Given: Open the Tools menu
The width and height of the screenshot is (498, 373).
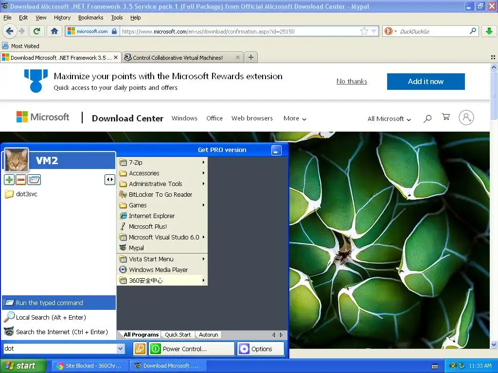Looking at the screenshot, I should tap(117, 17).
